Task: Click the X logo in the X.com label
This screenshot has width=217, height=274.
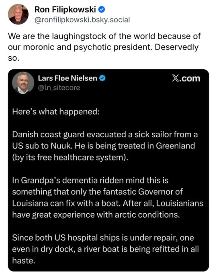Action: pos(175,78)
